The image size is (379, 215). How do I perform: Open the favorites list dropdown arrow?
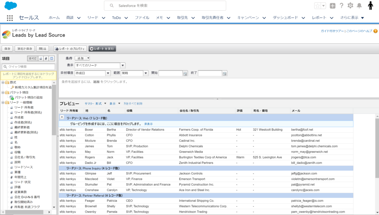point(323,6)
